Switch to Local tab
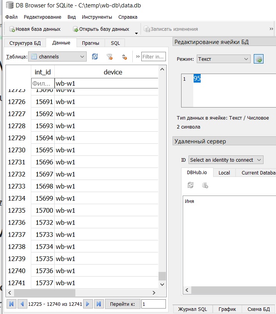 click(224, 173)
